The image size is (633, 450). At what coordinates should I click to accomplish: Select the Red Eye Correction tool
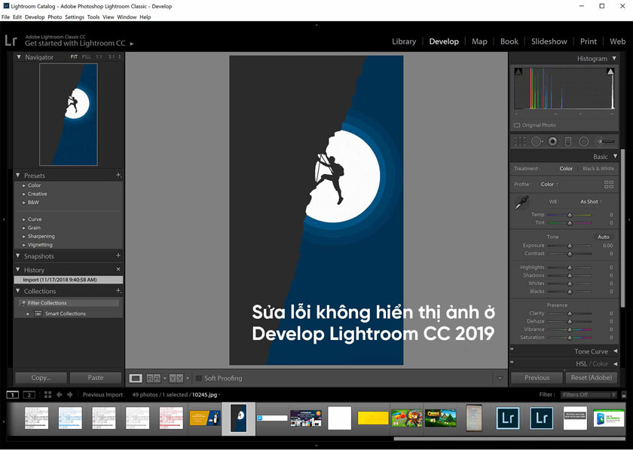[552, 142]
